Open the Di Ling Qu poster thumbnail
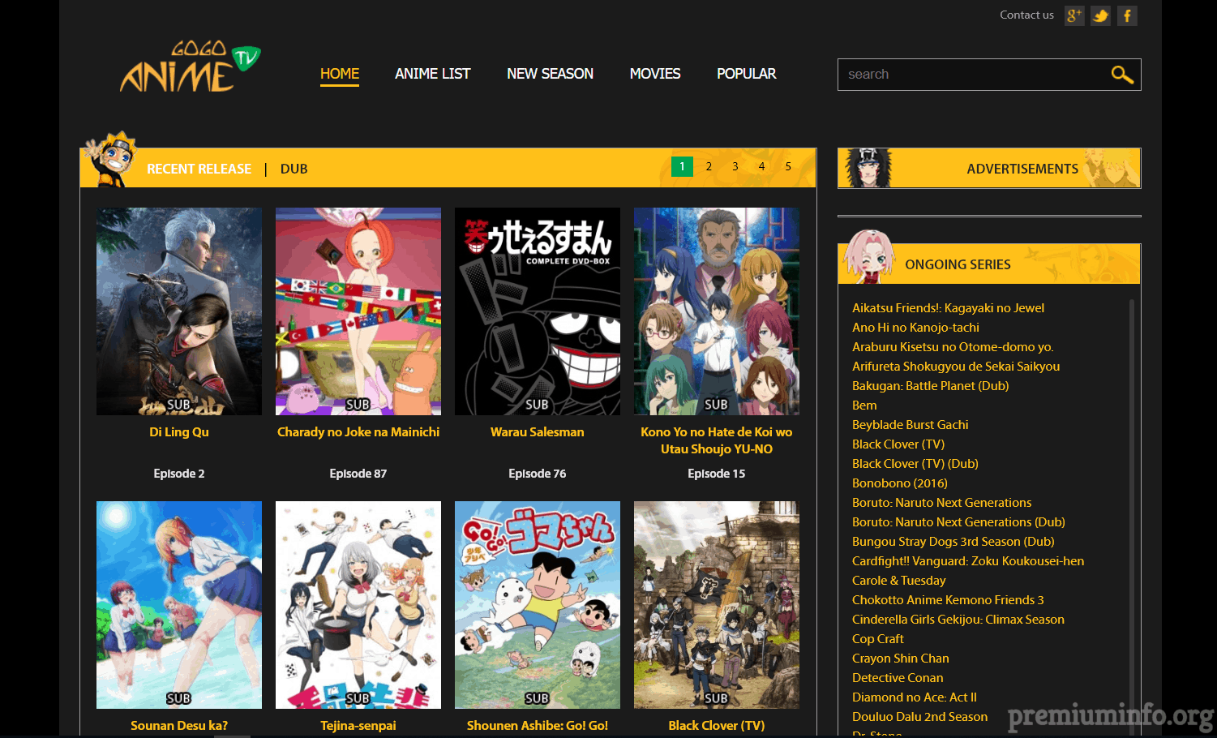1217x738 pixels. 179,311
